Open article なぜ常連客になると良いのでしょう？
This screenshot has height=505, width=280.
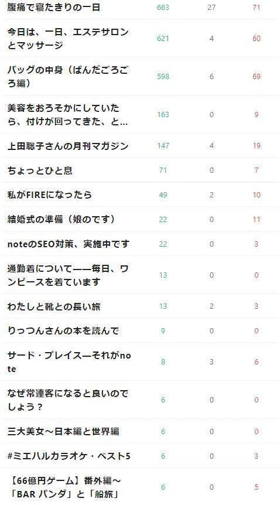tap(68, 400)
